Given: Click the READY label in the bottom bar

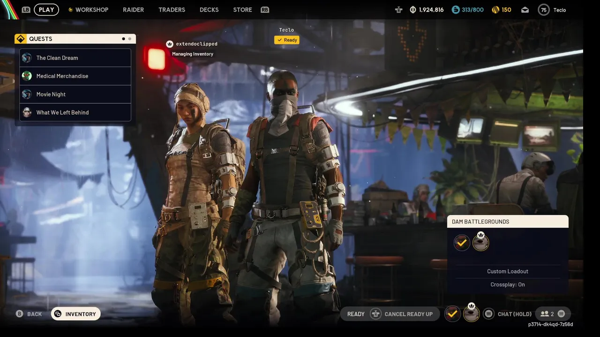Looking at the screenshot, I should (356, 314).
